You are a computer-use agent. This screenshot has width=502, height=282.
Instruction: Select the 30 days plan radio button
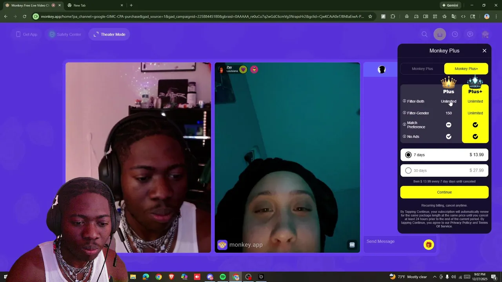point(408,170)
